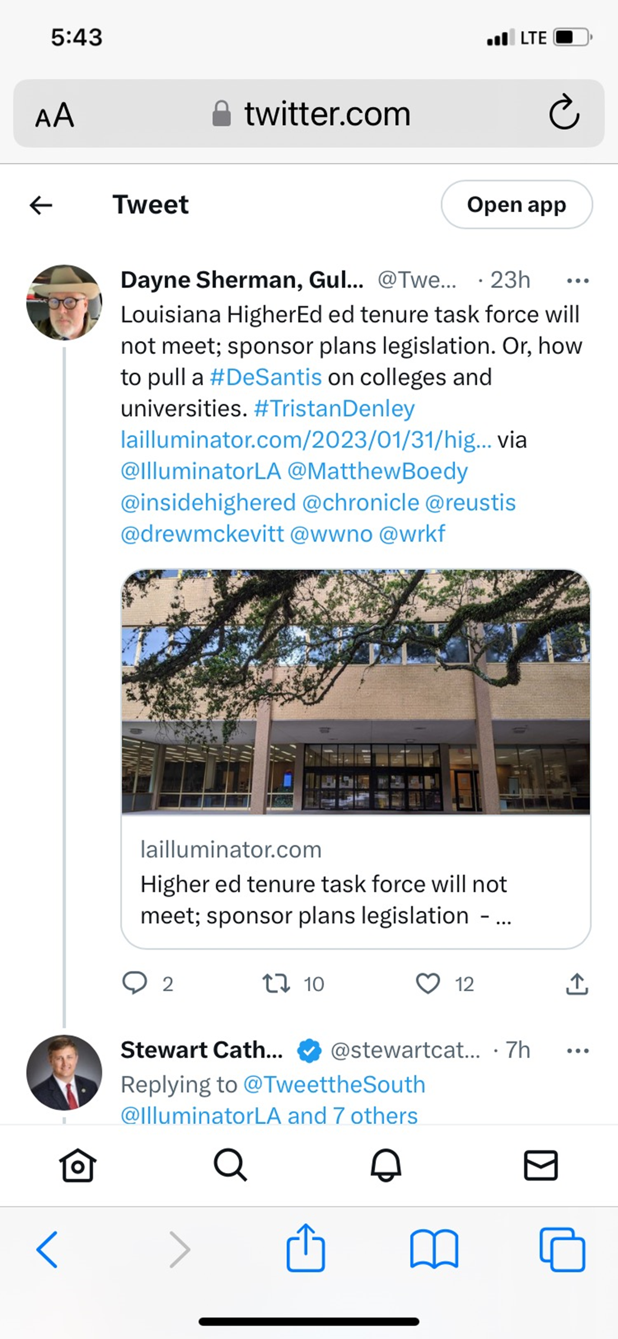Open the @MatthewBoedy mention

[x=378, y=471]
